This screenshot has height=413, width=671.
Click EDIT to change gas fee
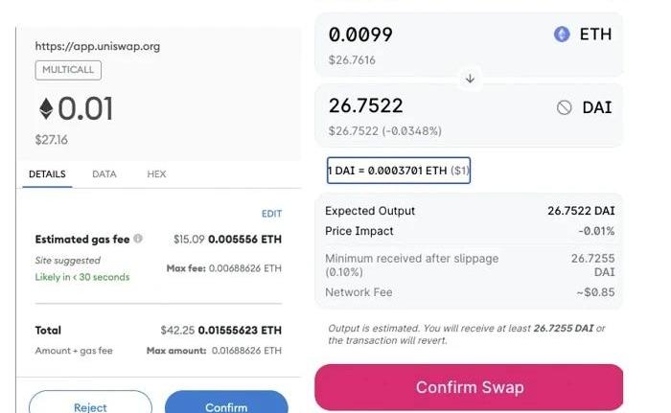(271, 214)
